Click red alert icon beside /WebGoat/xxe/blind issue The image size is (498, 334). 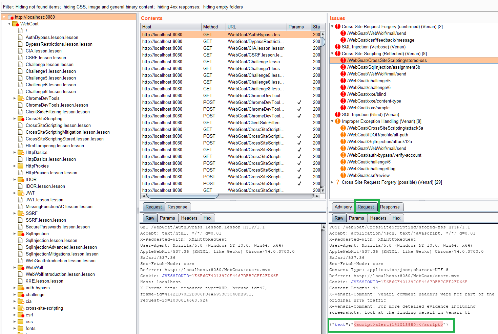[x=343, y=94]
